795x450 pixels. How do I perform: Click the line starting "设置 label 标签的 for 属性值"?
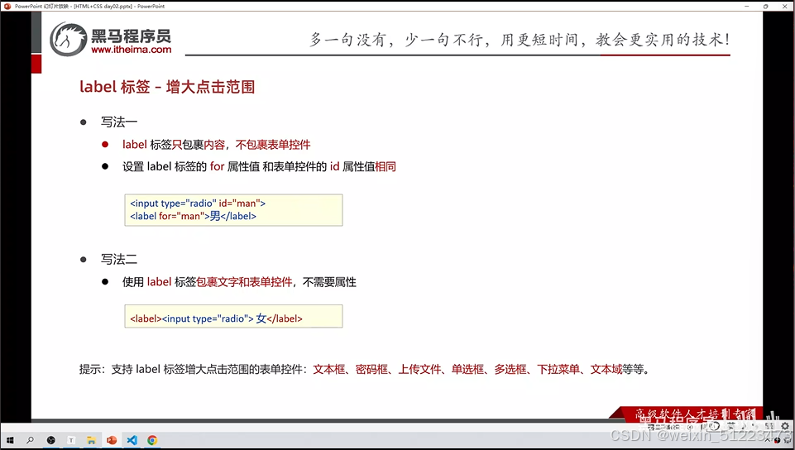259,167
